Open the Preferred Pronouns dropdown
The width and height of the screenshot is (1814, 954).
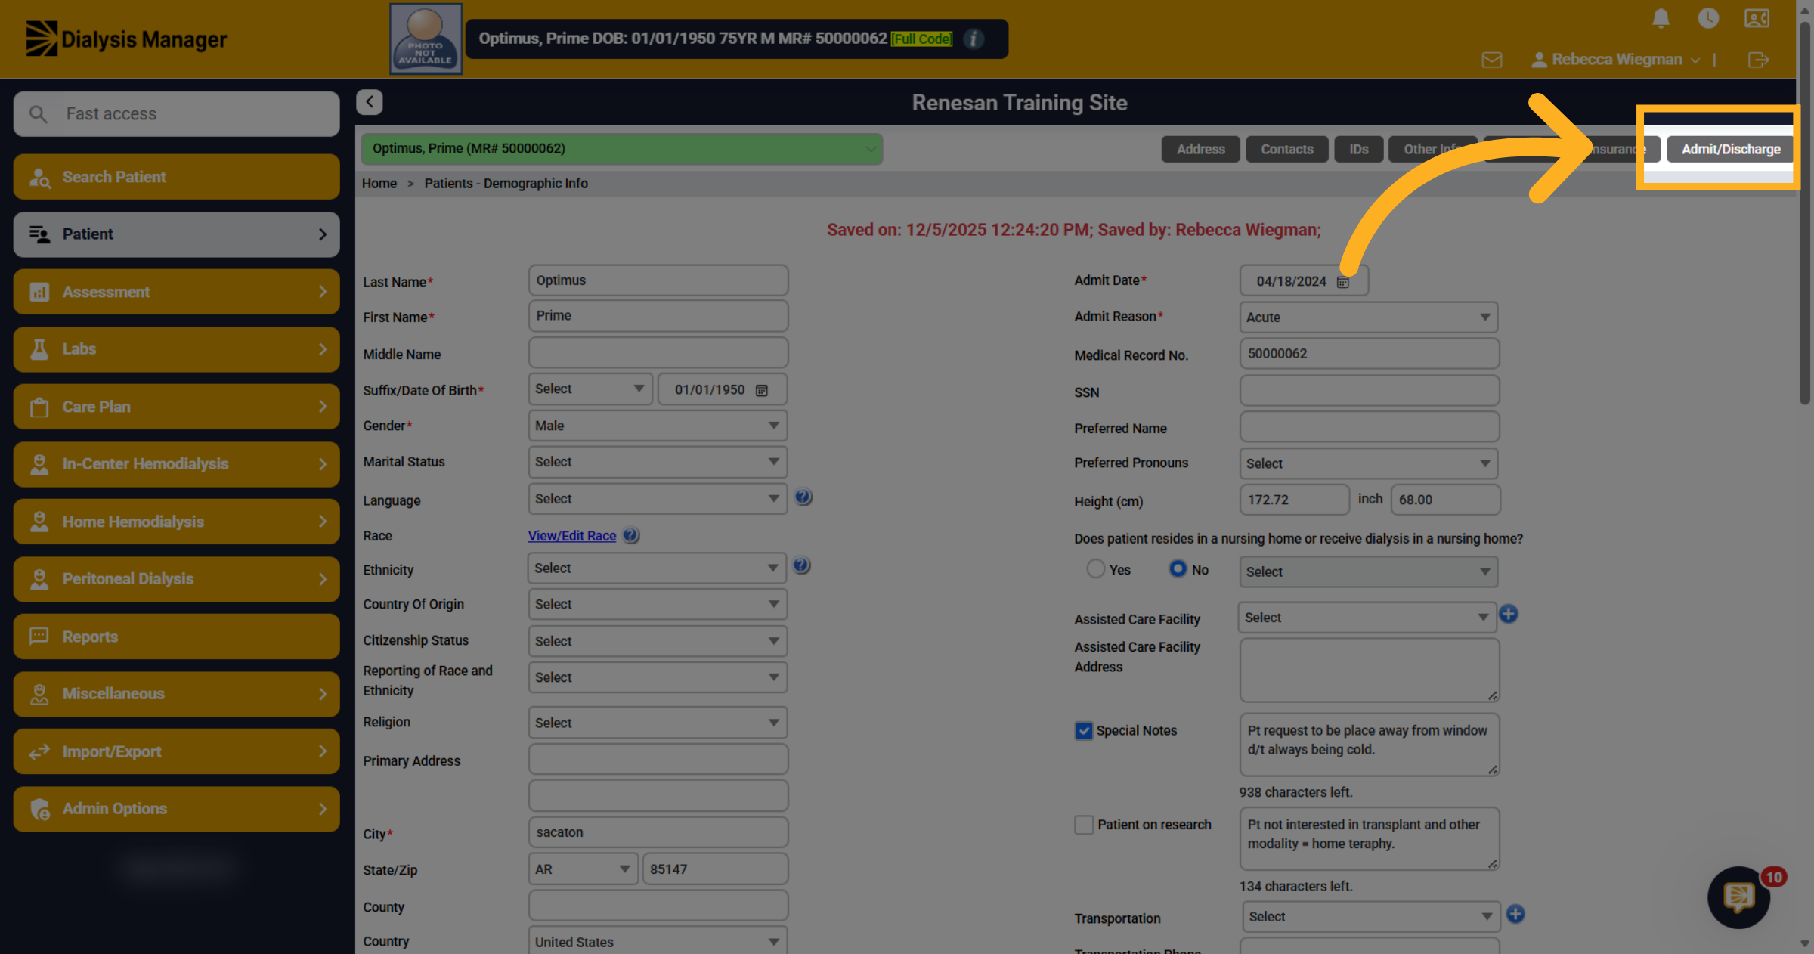coord(1368,463)
